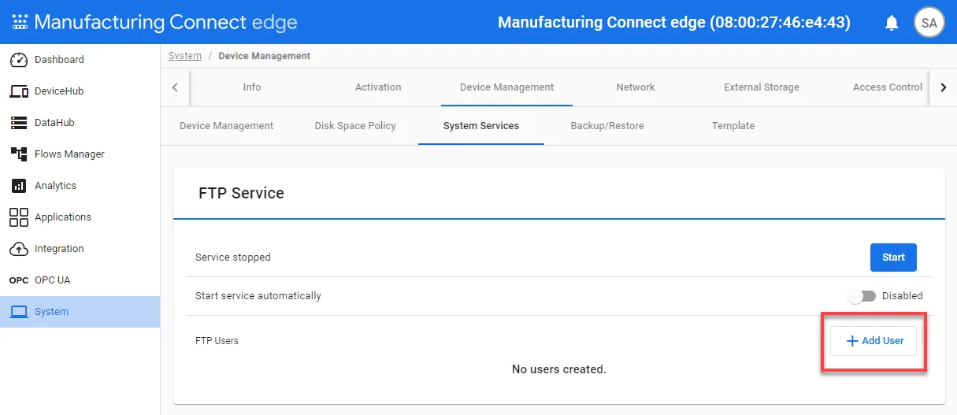Viewport: 957px width, 415px height.
Task: Click the DeviceHub devices icon
Action: [19, 91]
